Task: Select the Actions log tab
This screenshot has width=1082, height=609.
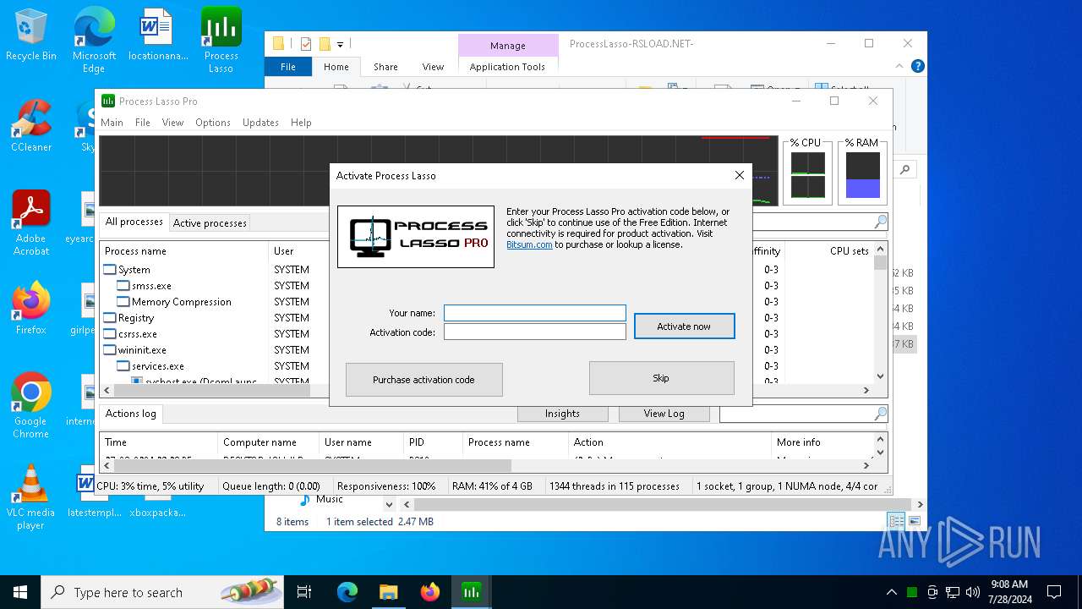Action: [130, 414]
